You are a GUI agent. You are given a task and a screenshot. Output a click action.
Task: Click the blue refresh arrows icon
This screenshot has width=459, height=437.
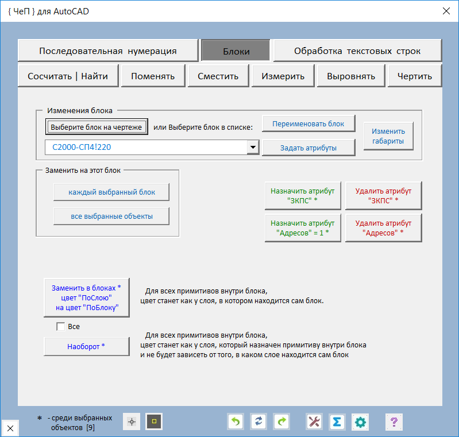click(x=259, y=422)
